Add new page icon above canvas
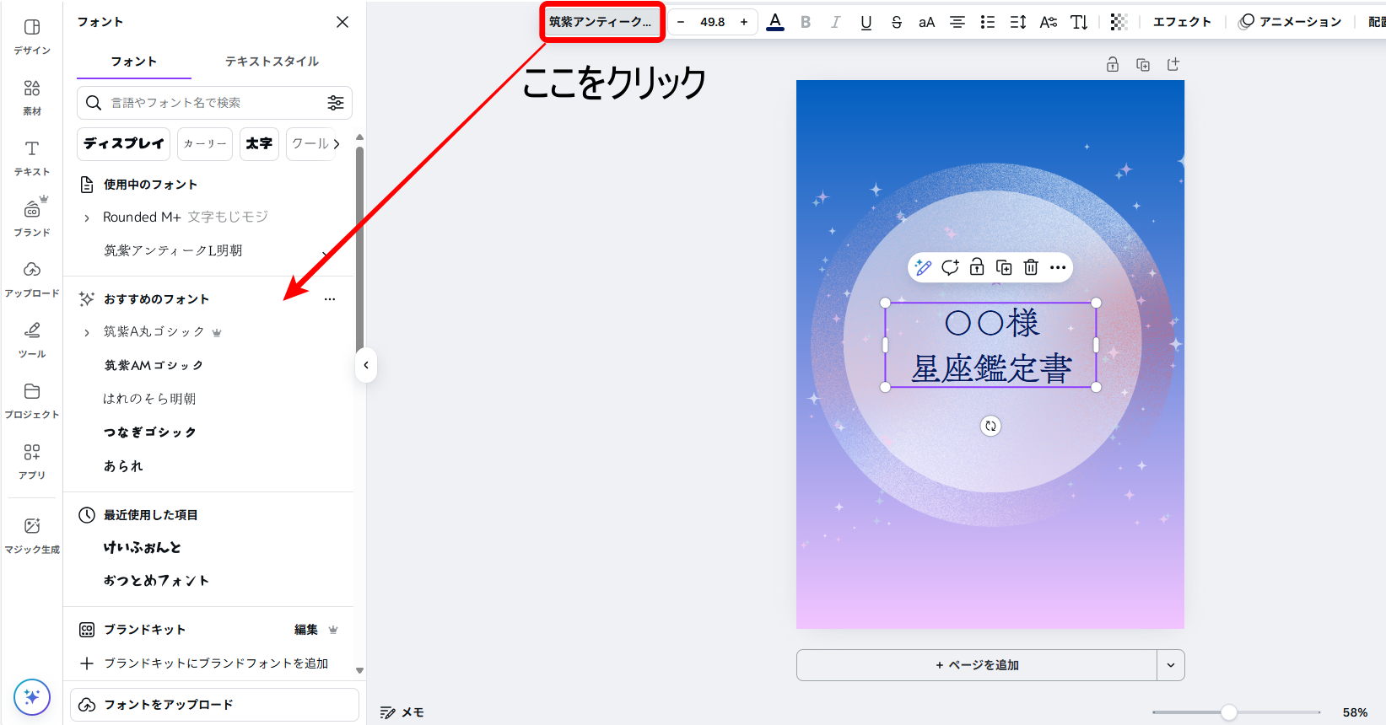The height and width of the screenshot is (725, 1386). point(1173,65)
